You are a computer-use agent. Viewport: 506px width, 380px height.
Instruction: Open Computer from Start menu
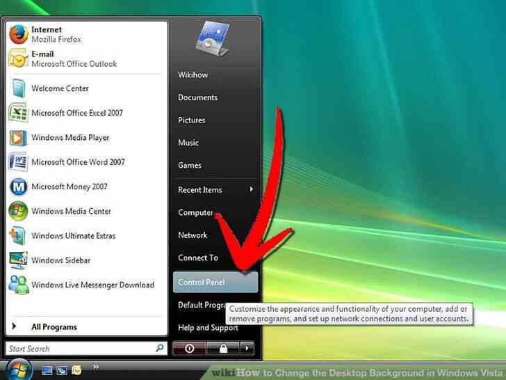click(195, 213)
